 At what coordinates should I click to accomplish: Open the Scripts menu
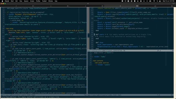tap(32, 1)
